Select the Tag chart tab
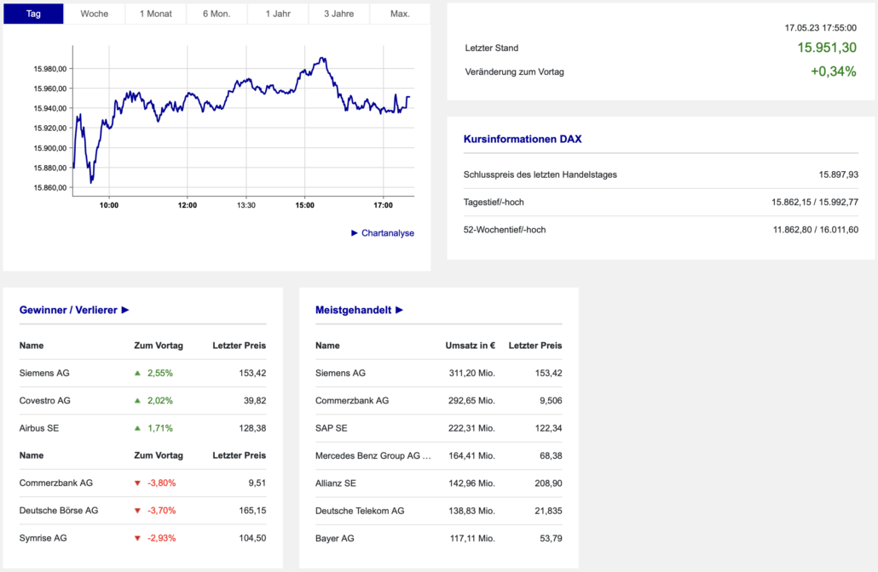Viewport: 878px width, 572px height. (x=33, y=14)
